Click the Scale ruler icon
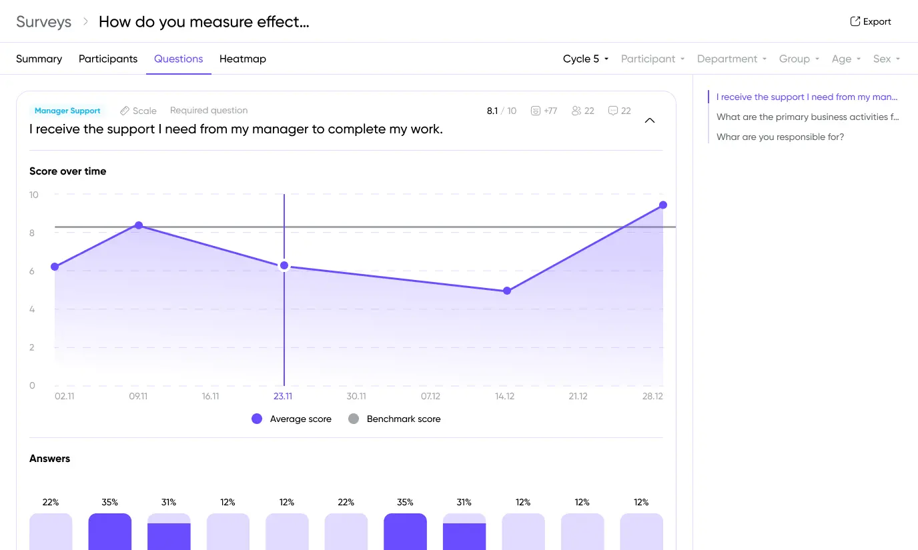 [x=125, y=111]
